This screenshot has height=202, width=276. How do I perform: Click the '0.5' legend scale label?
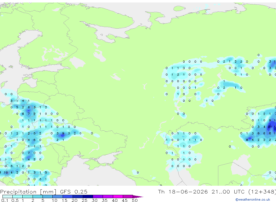tap(15, 200)
